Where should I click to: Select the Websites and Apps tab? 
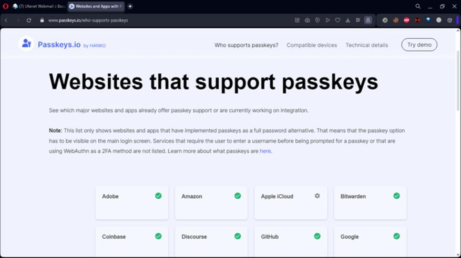[96, 6]
